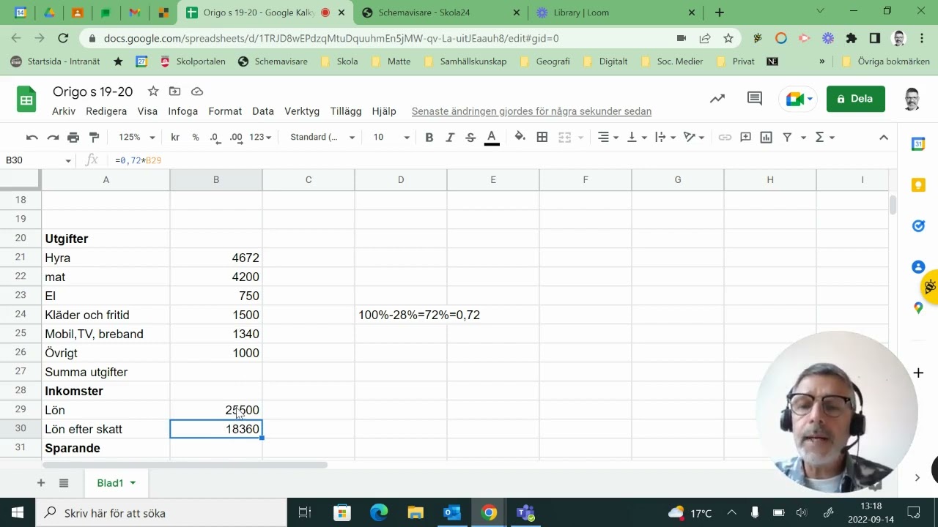
Task: Open the all sheets list icon
Action: (64, 483)
